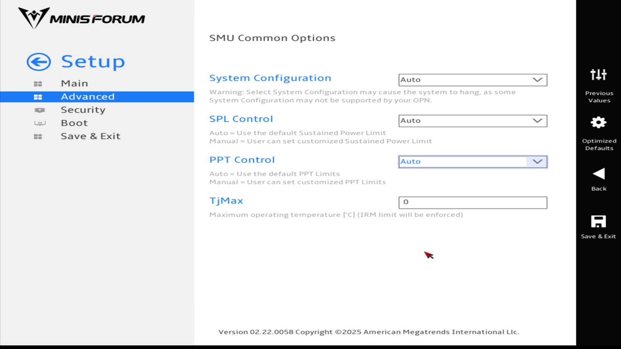Open the Security menu section
621x349 pixels.
83,110
